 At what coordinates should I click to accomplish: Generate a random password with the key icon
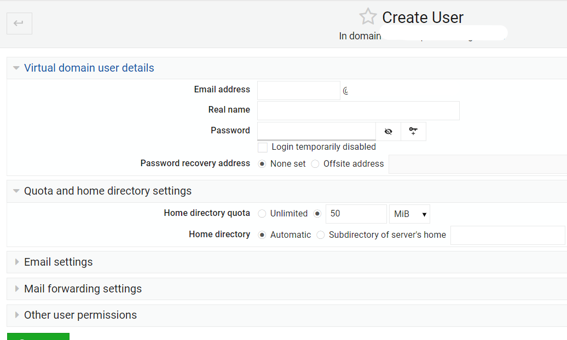[x=413, y=131]
